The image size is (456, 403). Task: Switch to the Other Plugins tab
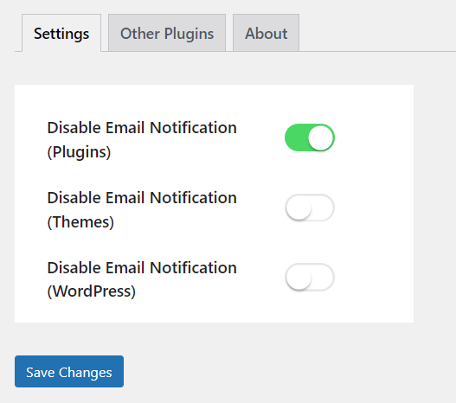[167, 33]
